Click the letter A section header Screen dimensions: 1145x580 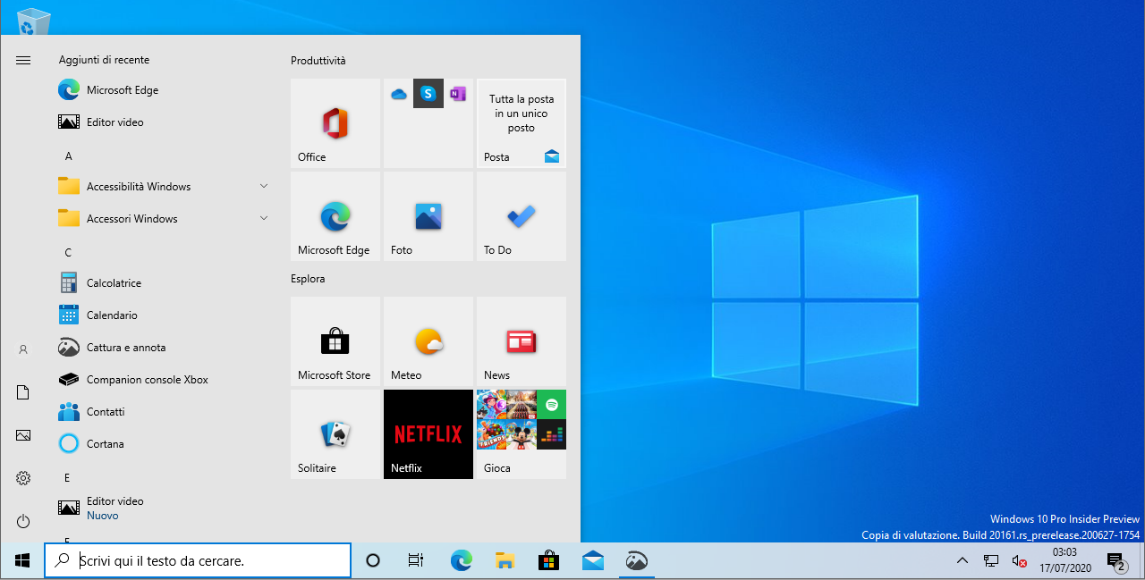69,156
